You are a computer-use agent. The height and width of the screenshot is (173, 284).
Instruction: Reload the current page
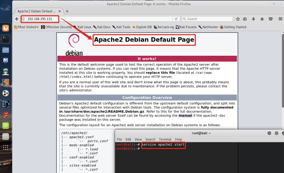(176, 19)
